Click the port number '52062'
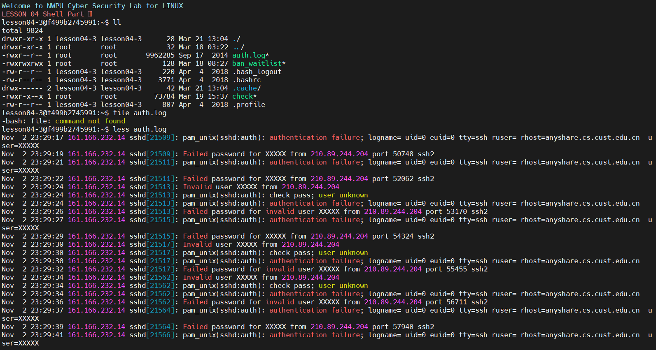656x350 pixels. tap(403, 178)
